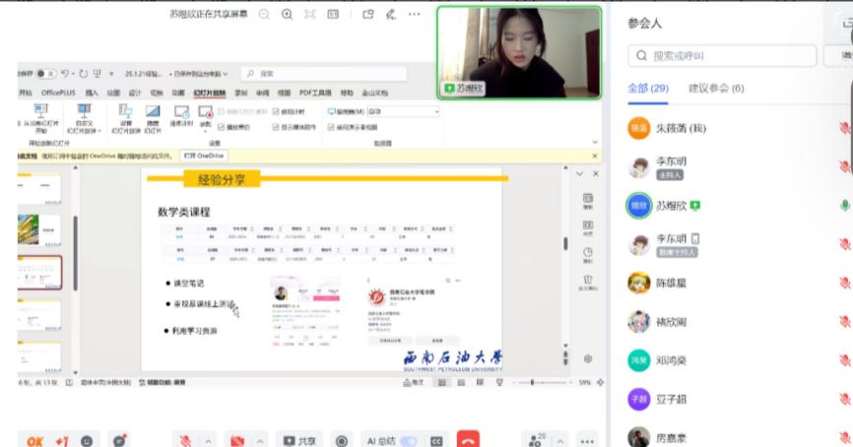Click From Beginning slideshow icon
853x447 pixels.
pyautogui.click(x=40, y=111)
